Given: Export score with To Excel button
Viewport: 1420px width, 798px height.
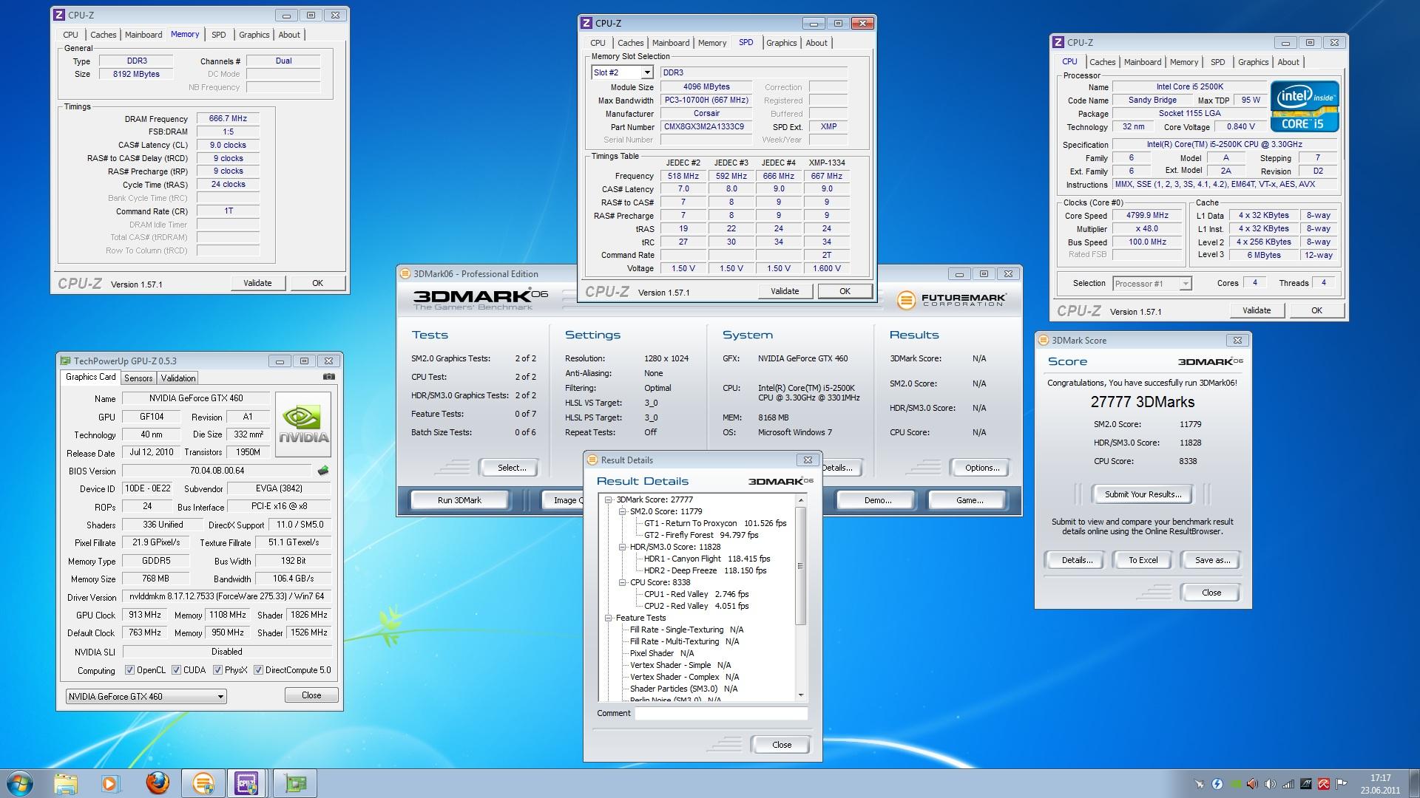Looking at the screenshot, I should (1143, 560).
